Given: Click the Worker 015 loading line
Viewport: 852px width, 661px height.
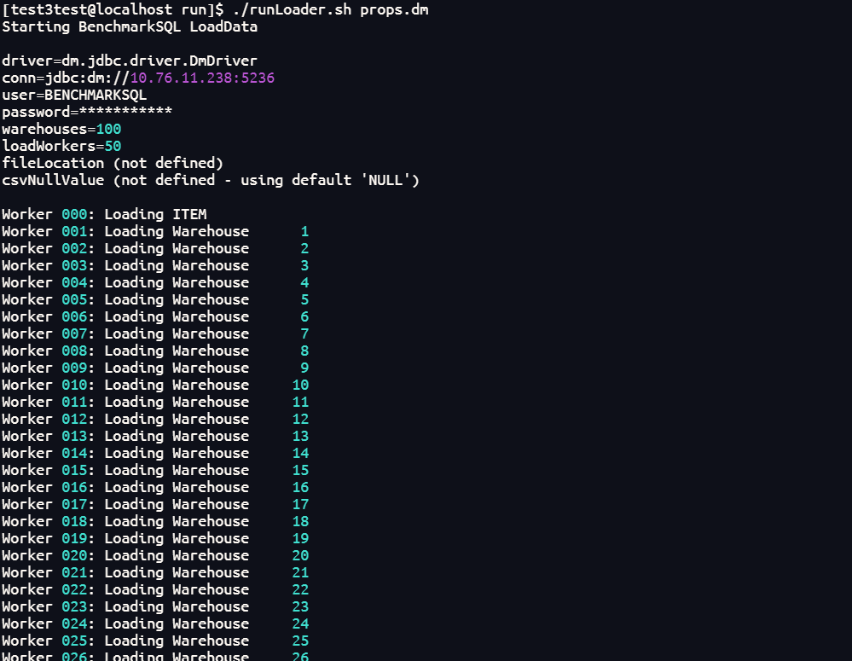Looking at the screenshot, I should click(x=155, y=470).
